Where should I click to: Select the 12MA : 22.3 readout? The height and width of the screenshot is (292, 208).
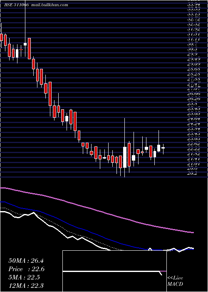[x=26, y=285]
